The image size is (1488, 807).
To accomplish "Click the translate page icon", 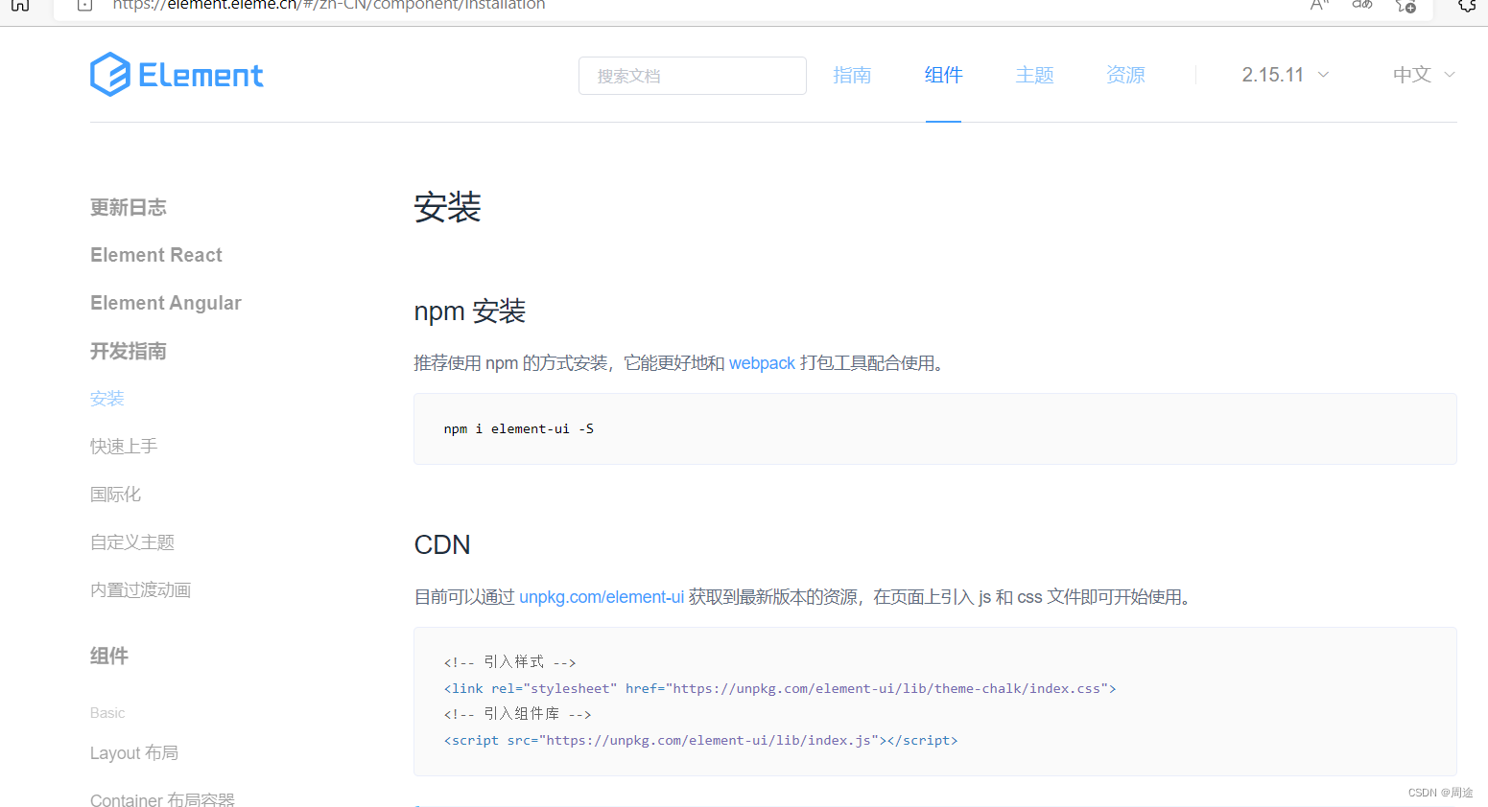I will pyautogui.click(x=1361, y=7).
